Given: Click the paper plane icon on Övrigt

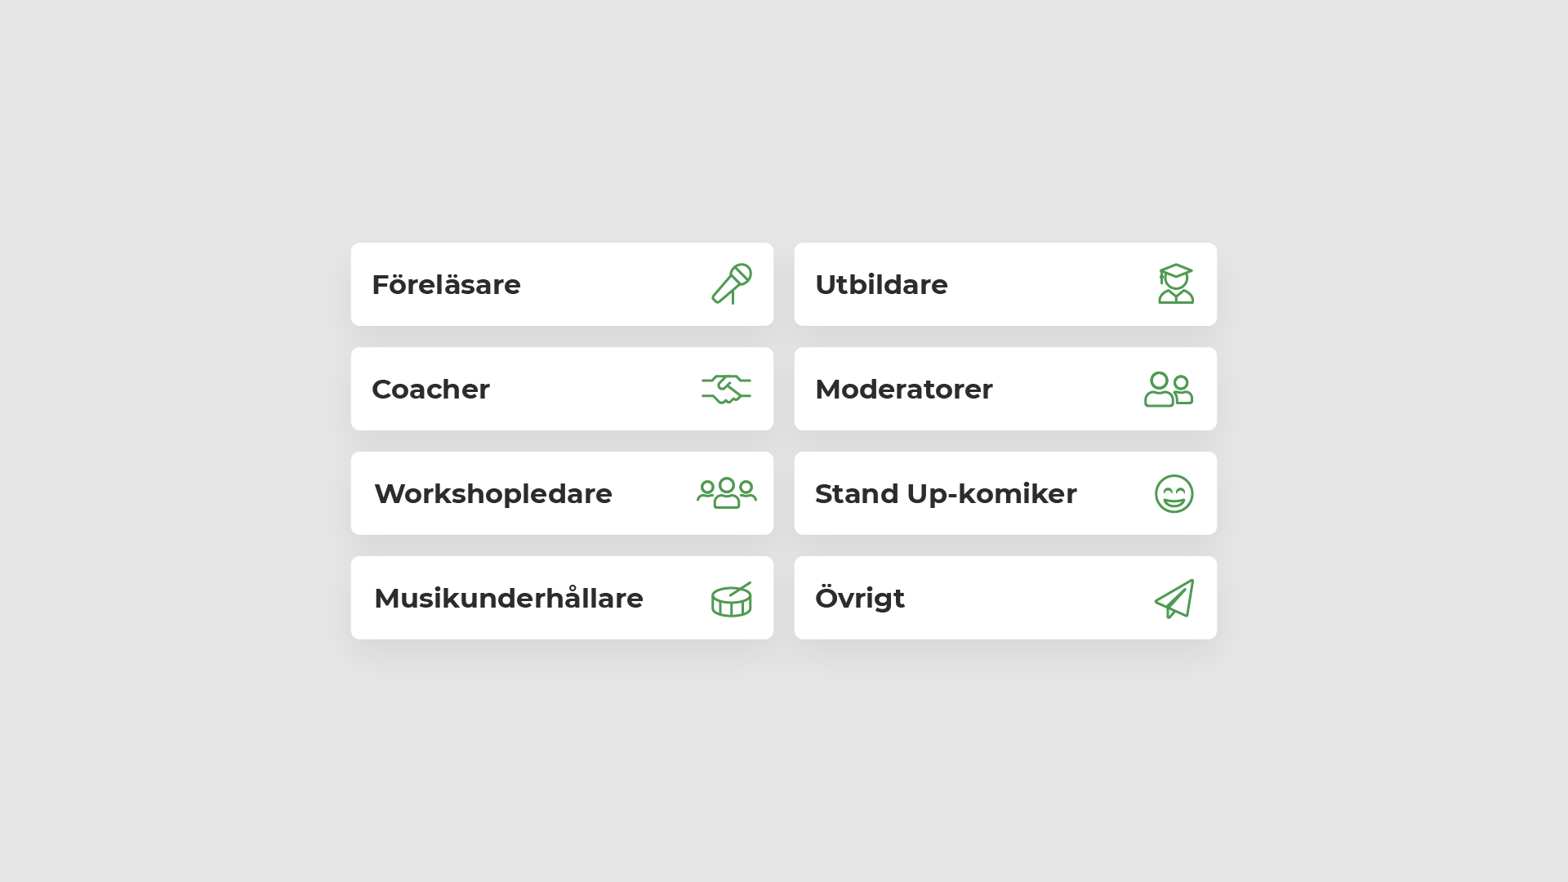Looking at the screenshot, I should (x=1174, y=599).
